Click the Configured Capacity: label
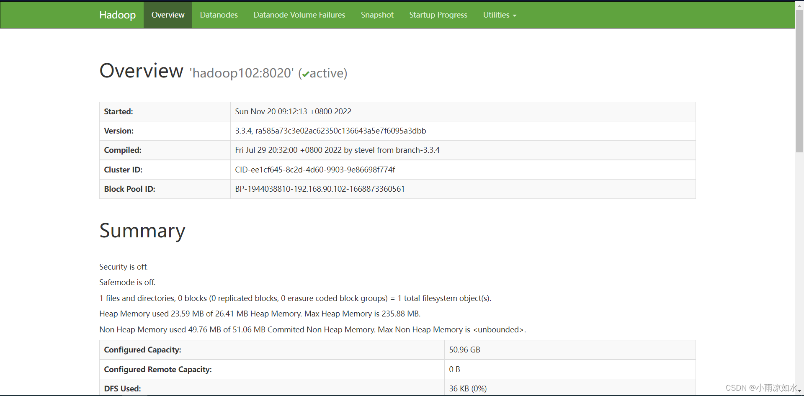 point(142,350)
